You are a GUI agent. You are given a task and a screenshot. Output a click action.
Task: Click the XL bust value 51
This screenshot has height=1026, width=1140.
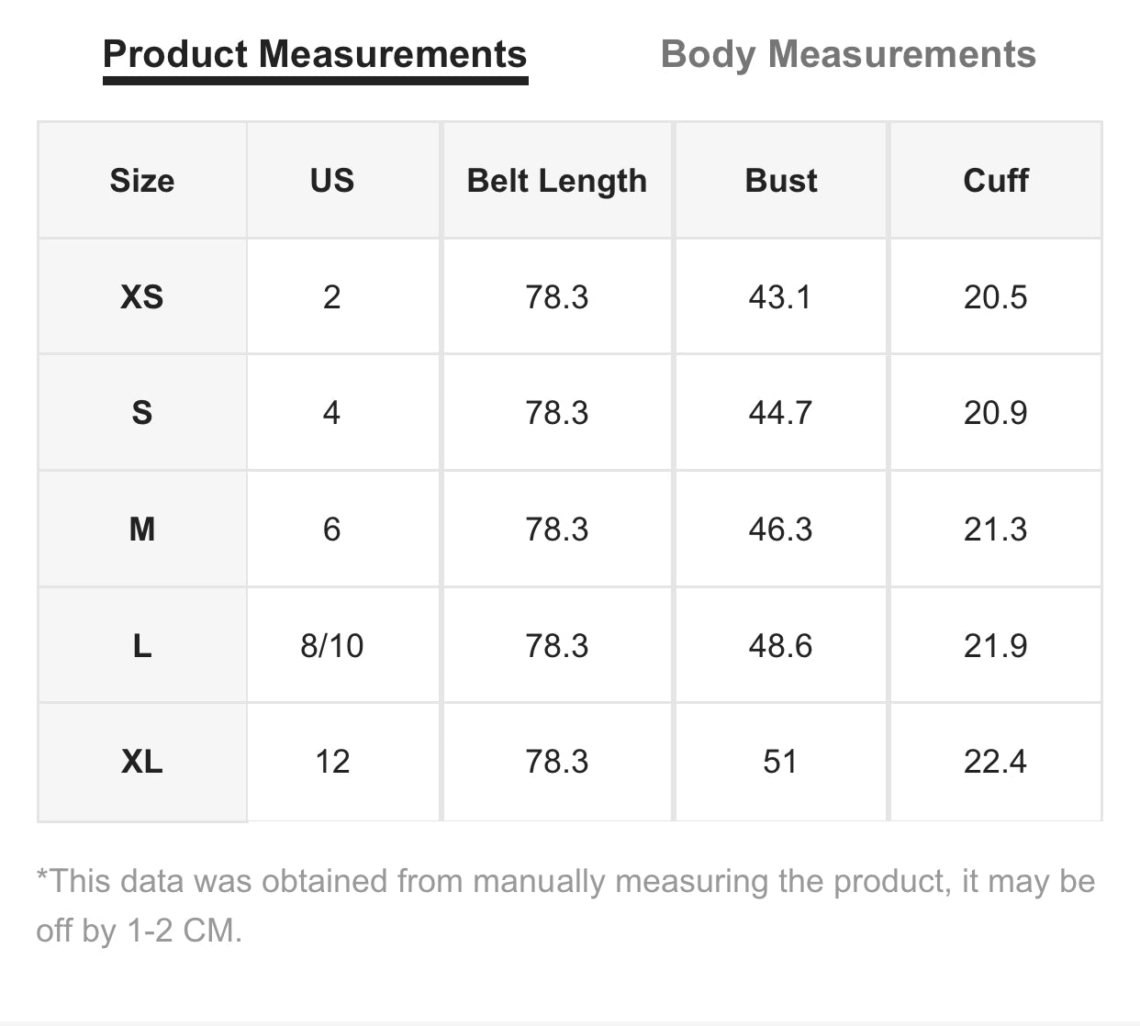[780, 762]
